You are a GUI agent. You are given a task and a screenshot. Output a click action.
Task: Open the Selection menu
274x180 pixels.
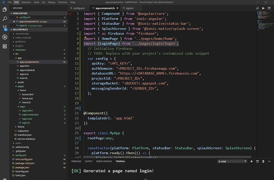click(26, 2)
